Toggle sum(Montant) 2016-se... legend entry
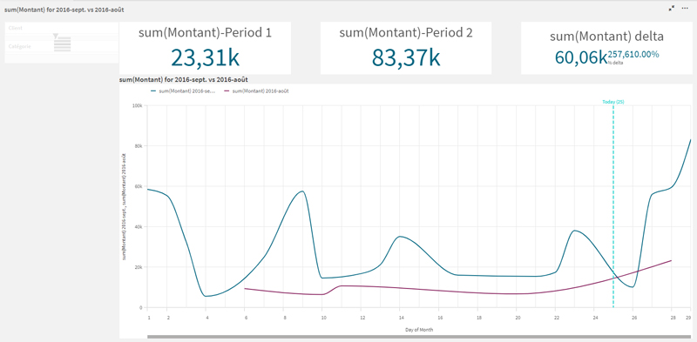 pos(183,91)
